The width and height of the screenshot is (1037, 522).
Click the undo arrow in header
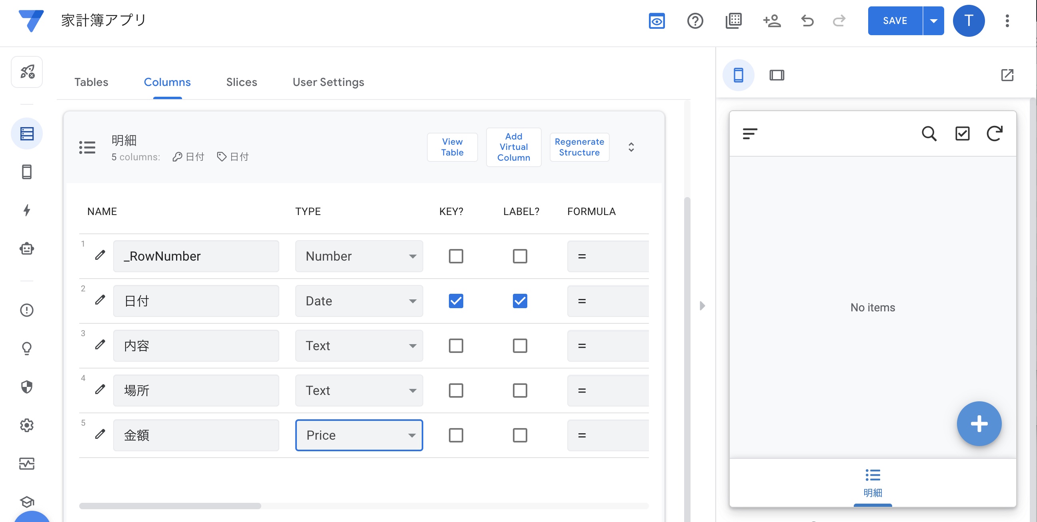pyautogui.click(x=807, y=21)
